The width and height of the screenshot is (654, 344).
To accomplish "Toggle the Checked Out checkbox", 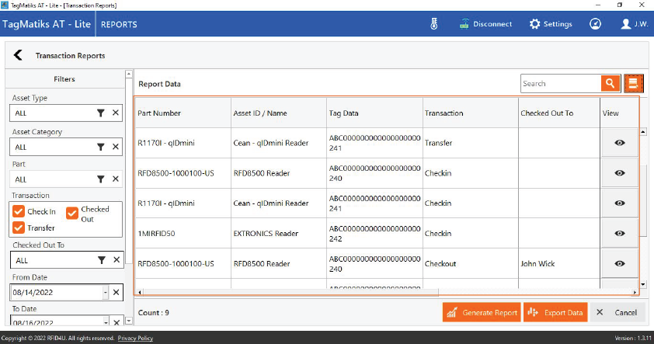I will click(72, 212).
